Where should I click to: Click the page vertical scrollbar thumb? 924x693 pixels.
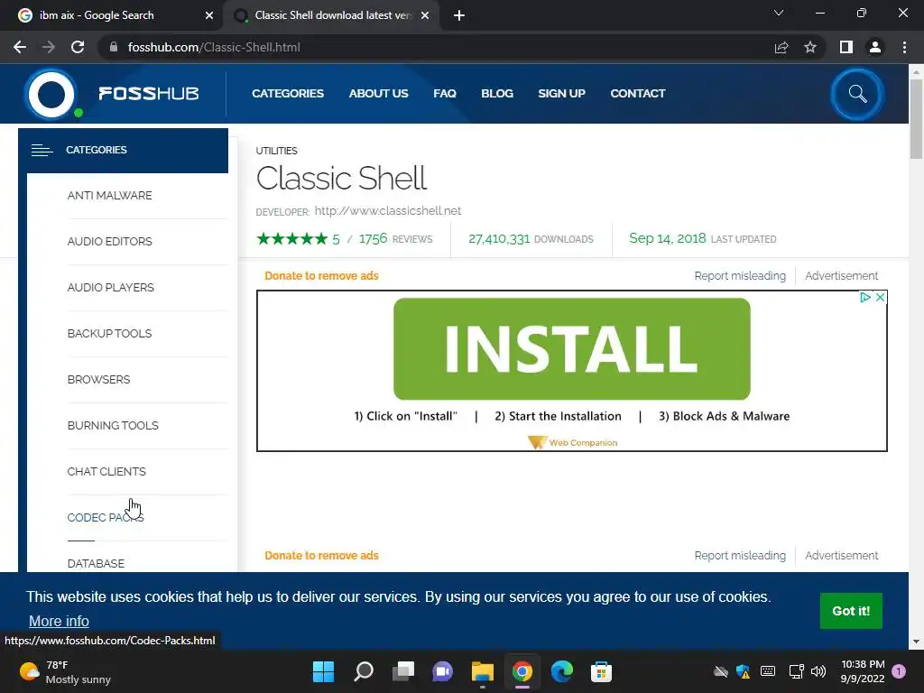[x=916, y=119]
